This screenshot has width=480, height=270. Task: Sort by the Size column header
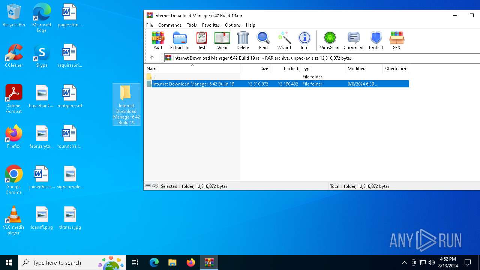click(x=255, y=69)
